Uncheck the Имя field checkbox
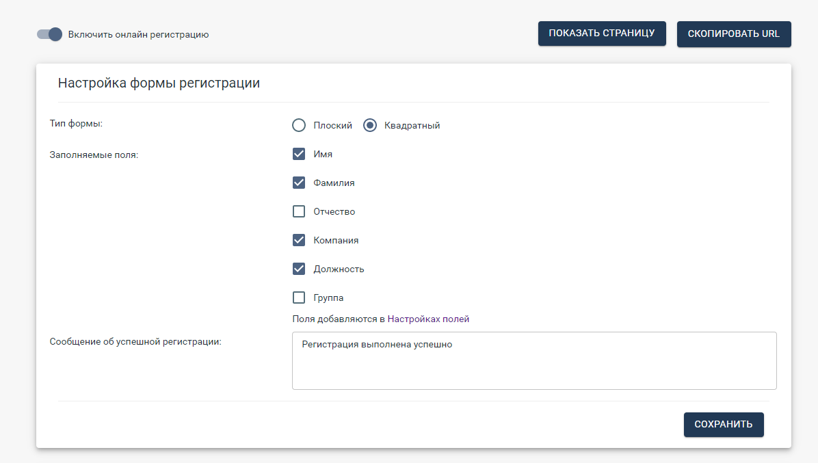 coord(299,154)
